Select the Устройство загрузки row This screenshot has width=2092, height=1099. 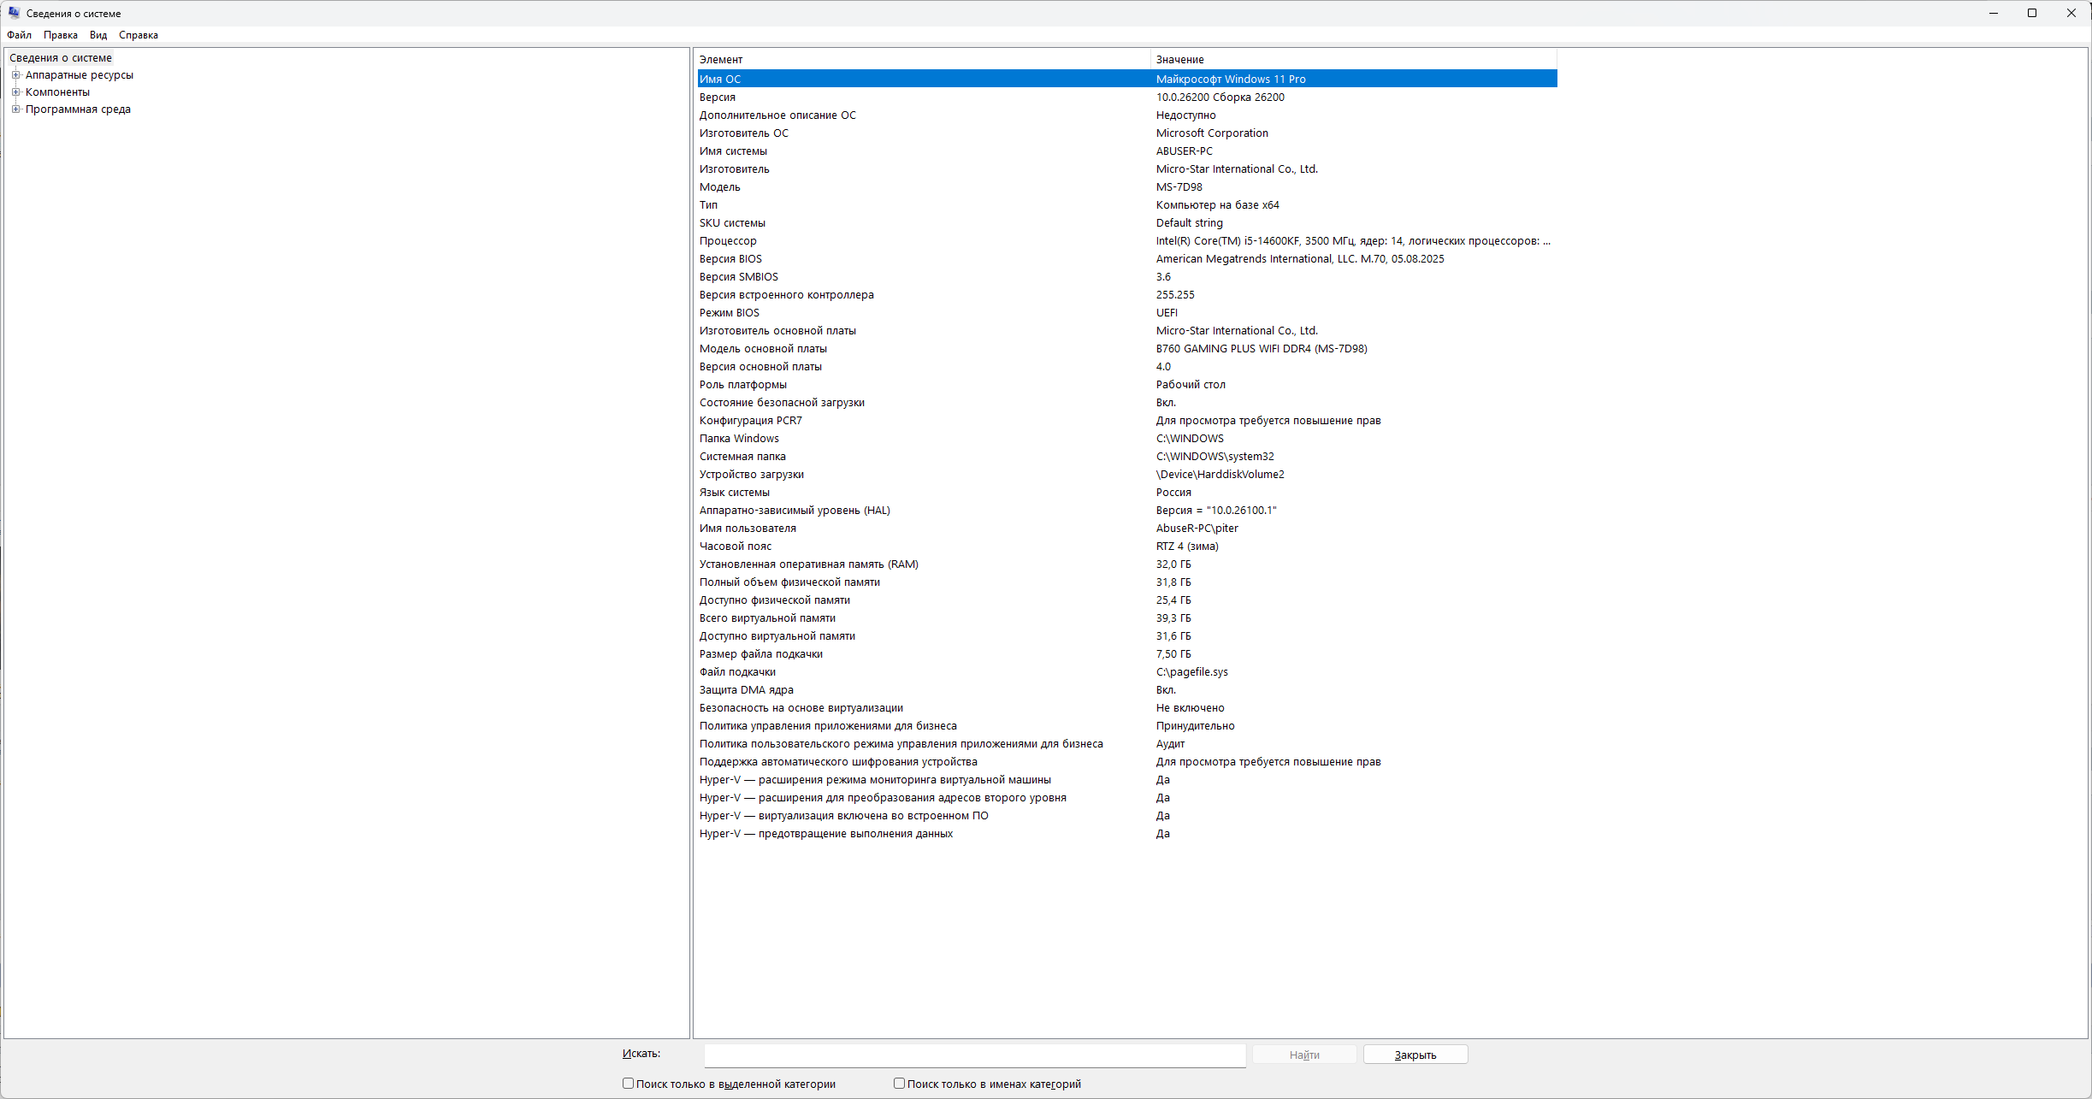(x=1127, y=474)
